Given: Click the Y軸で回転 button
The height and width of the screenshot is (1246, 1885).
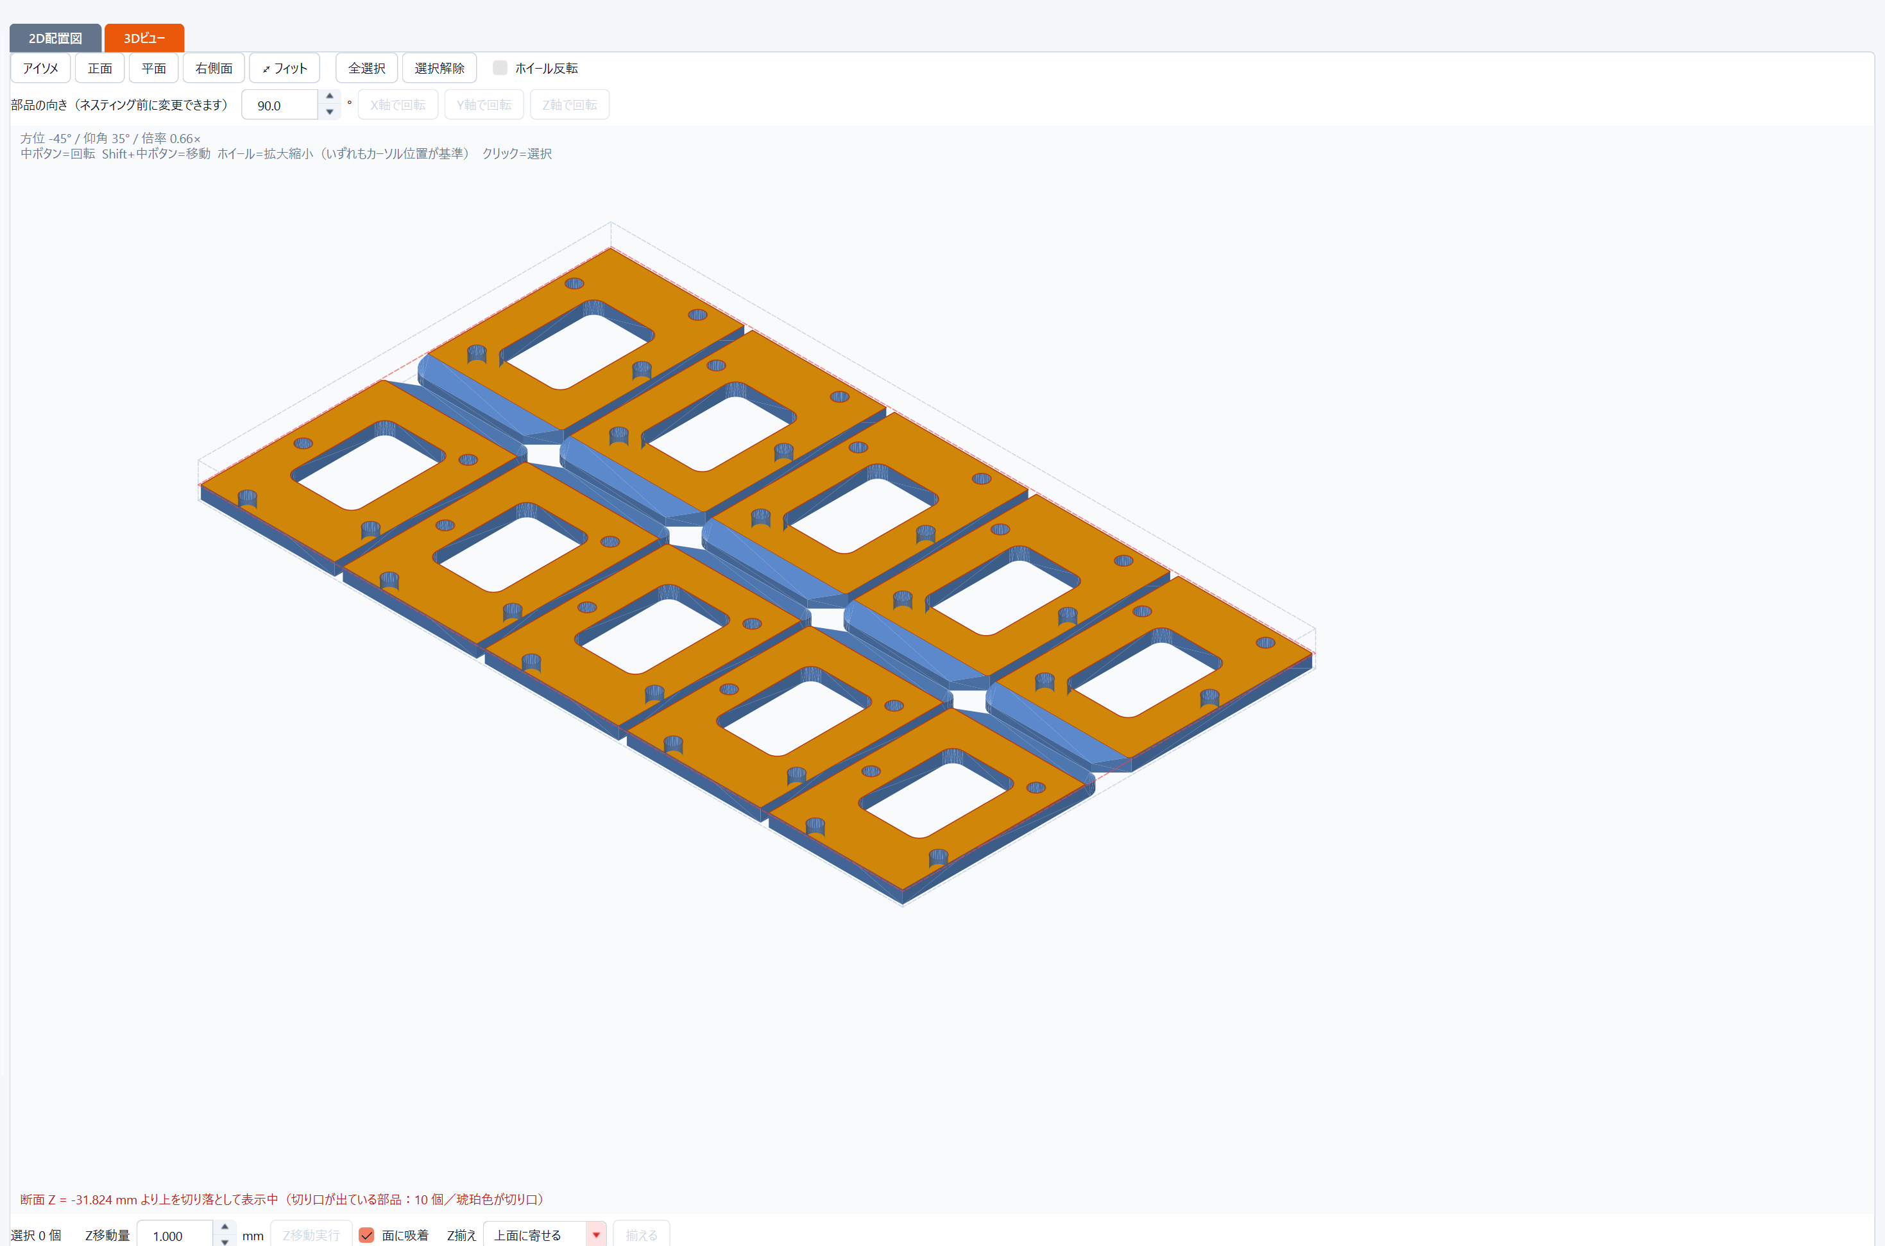Looking at the screenshot, I should click(484, 105).
